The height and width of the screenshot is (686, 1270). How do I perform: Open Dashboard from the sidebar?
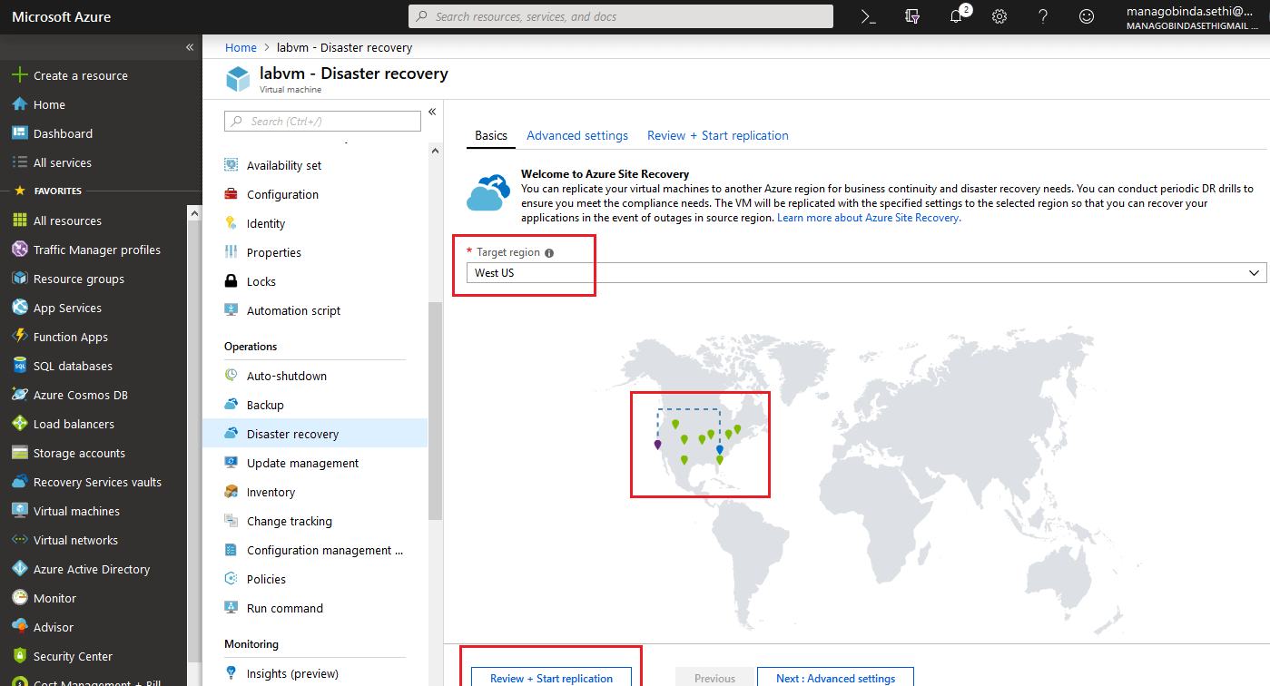[x=63, y=133]
